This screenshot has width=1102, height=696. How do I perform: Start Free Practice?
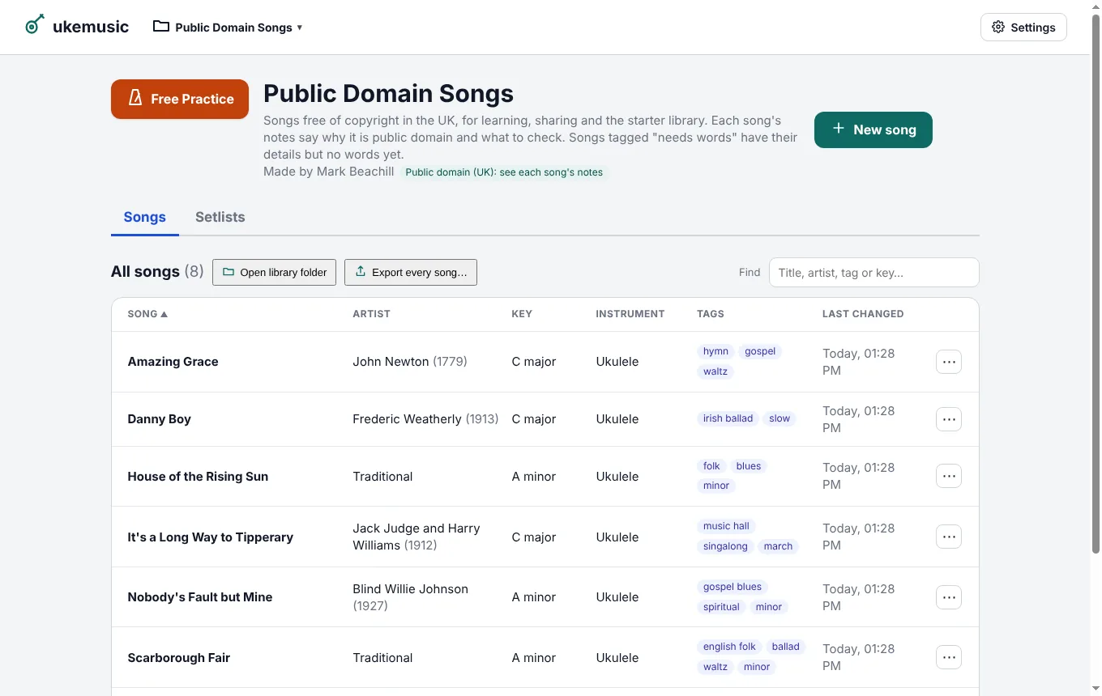pyautogui.click(x=180, y=99)
